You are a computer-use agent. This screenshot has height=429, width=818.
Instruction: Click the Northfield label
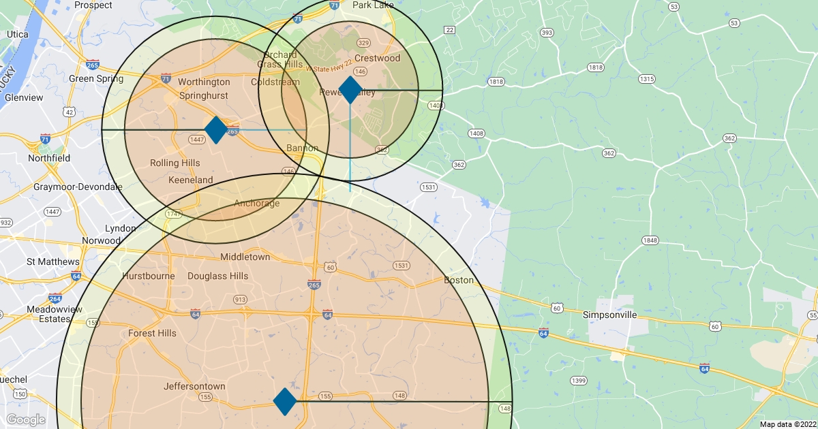(49, 158)
